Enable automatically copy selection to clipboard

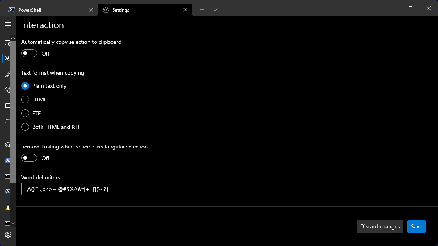tap(29, 53)
